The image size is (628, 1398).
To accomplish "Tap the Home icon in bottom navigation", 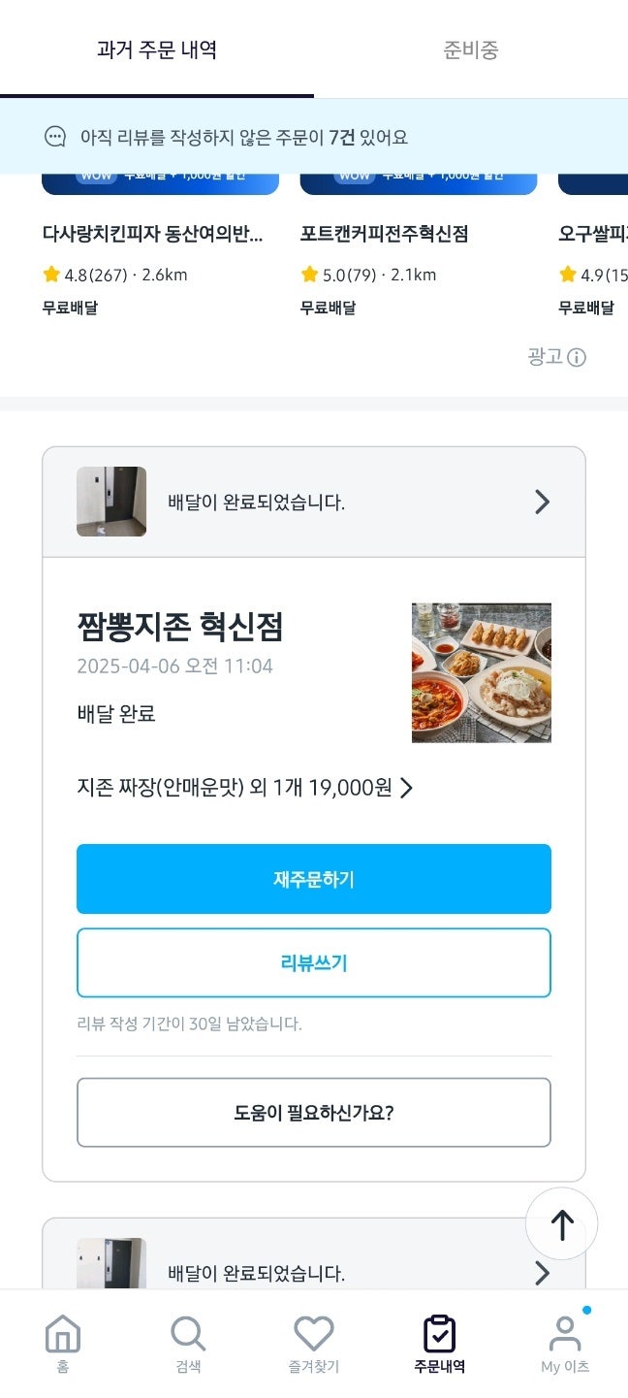I will pos(63,1336).
